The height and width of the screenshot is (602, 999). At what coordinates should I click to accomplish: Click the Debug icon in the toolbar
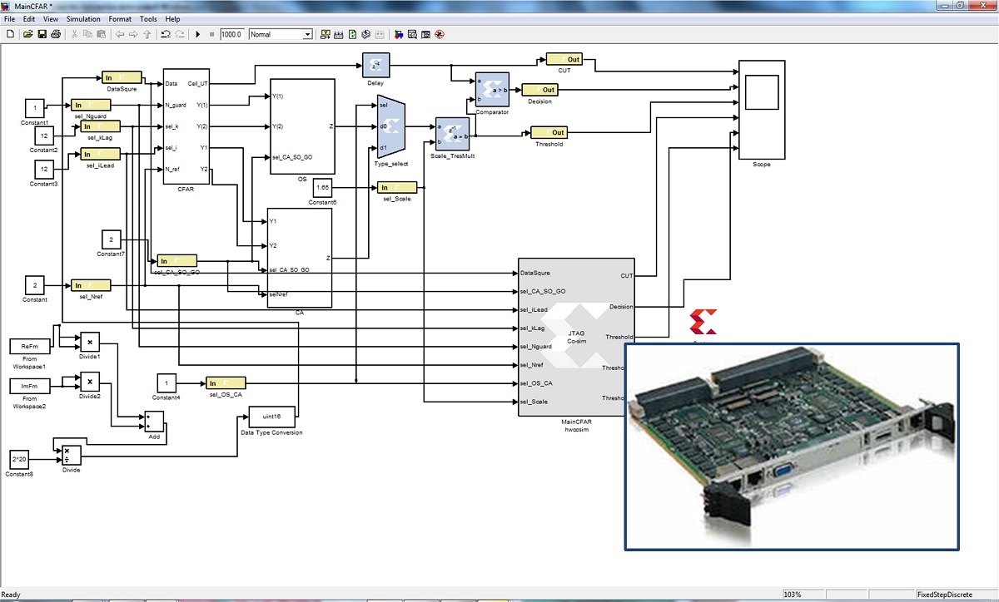[440, 34]
